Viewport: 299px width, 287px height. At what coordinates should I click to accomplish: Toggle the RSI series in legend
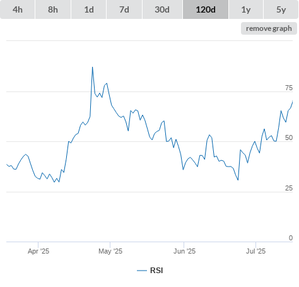pyautogui.click(x=150, y=271)
